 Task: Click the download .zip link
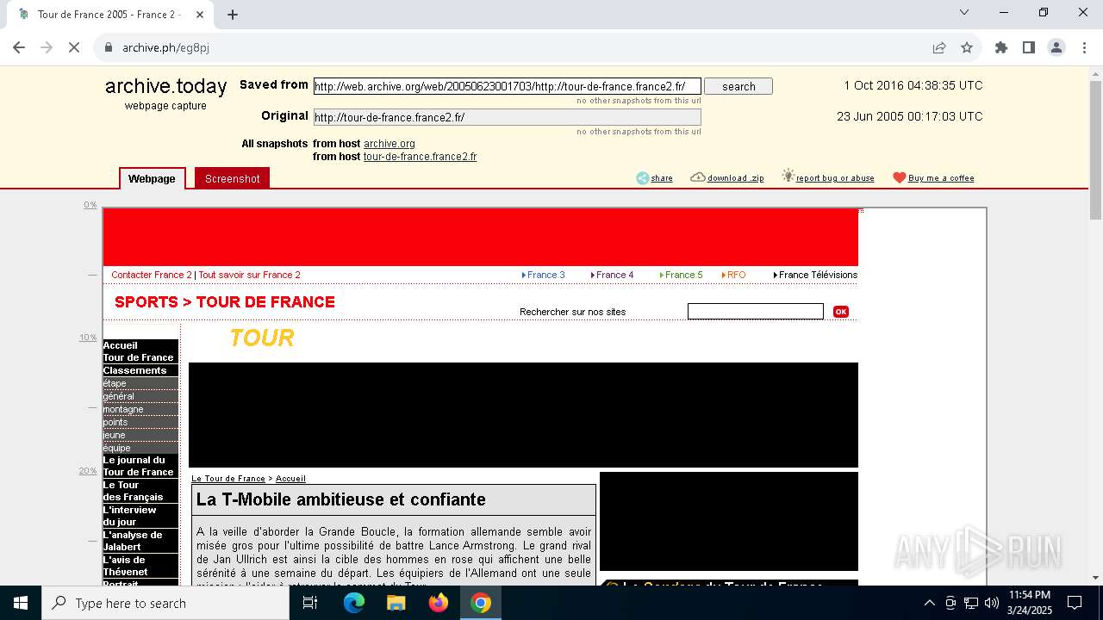pos(727,178)
